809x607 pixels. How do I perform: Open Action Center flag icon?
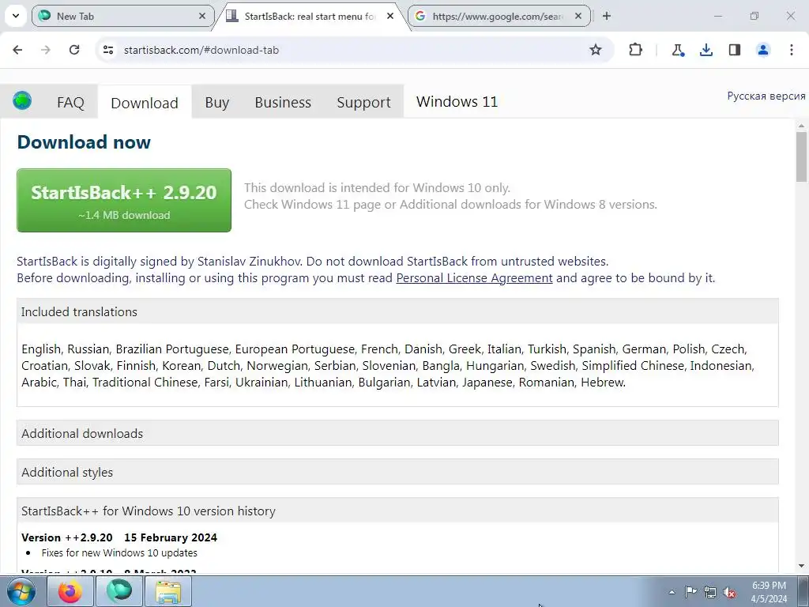(x=690, y=591)
